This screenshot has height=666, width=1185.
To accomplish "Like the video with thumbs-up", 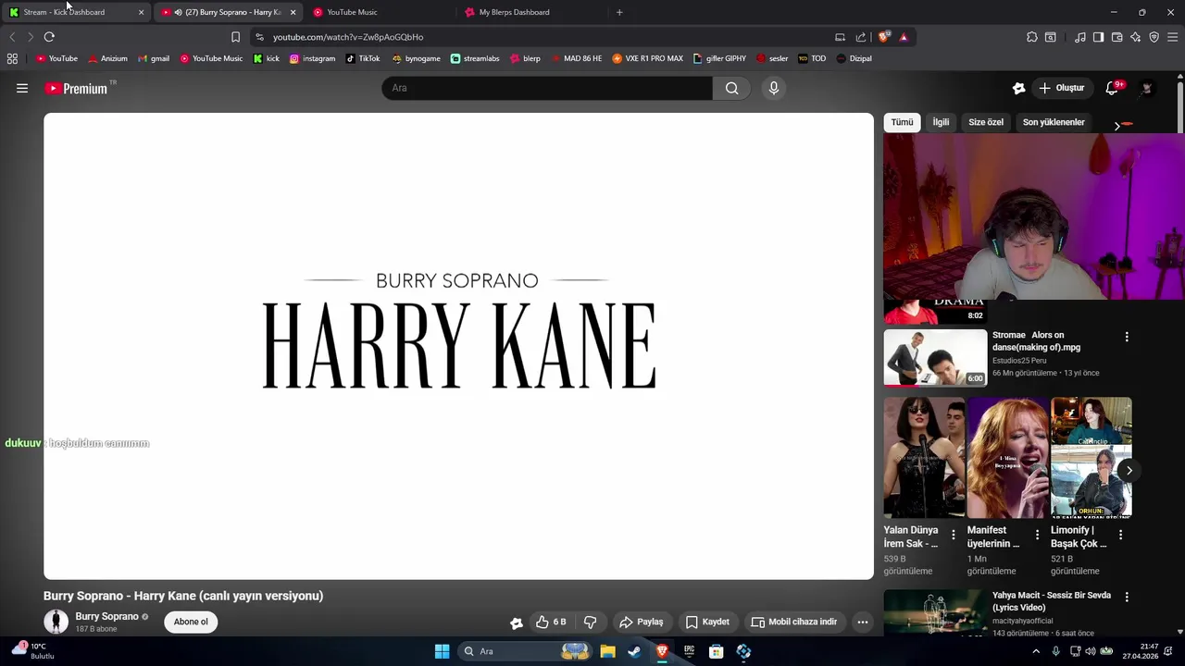I will (x=551, y=622).
